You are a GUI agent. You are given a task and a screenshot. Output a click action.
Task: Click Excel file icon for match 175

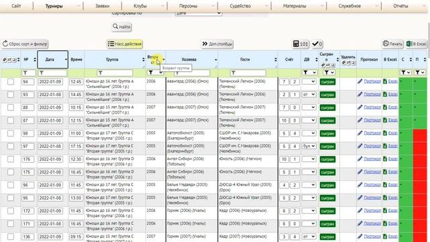385,171
